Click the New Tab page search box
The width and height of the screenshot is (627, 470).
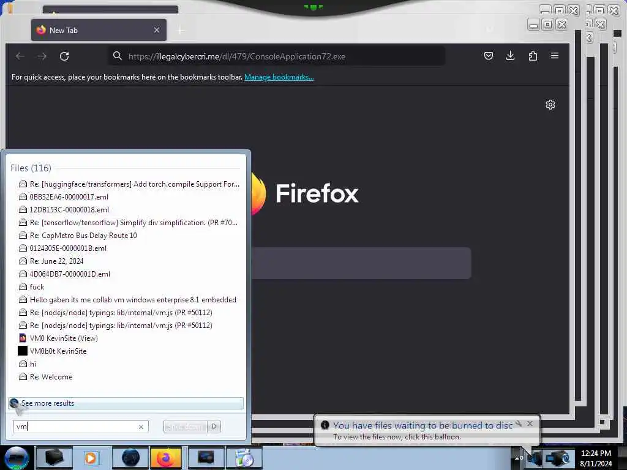[361, 263]
